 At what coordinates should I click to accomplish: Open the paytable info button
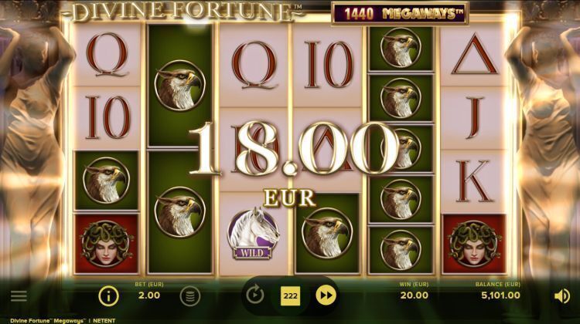coord(108,296)
